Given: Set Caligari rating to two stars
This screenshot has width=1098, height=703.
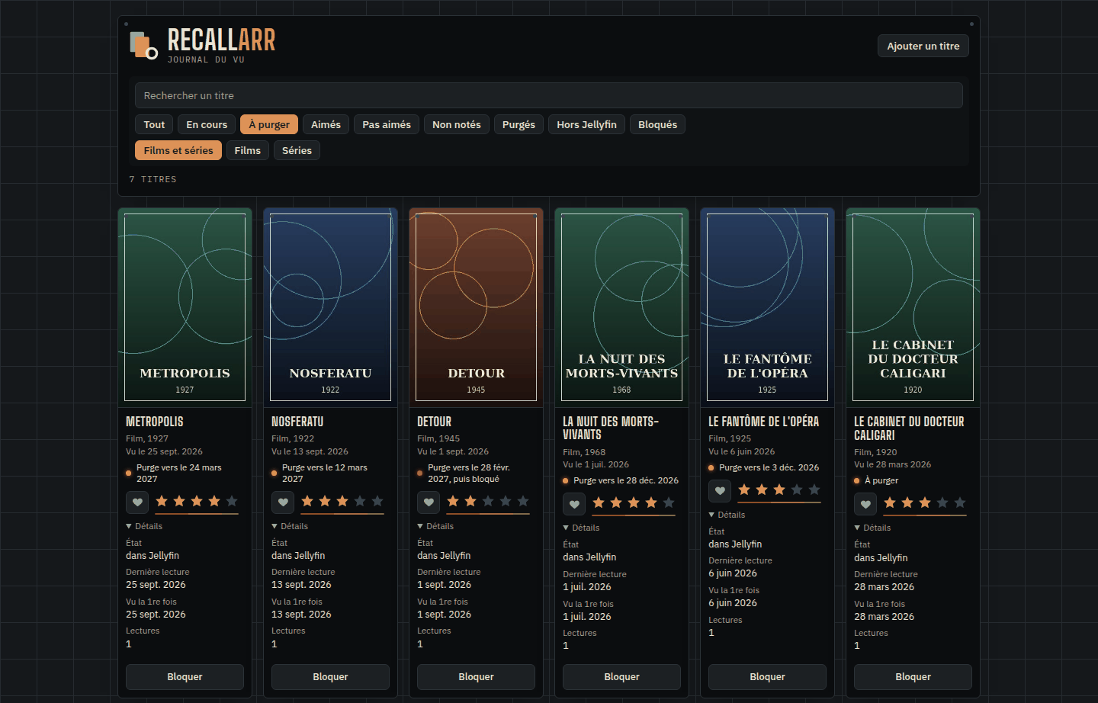Looking at the screenshot, I should tap(907, 502).
